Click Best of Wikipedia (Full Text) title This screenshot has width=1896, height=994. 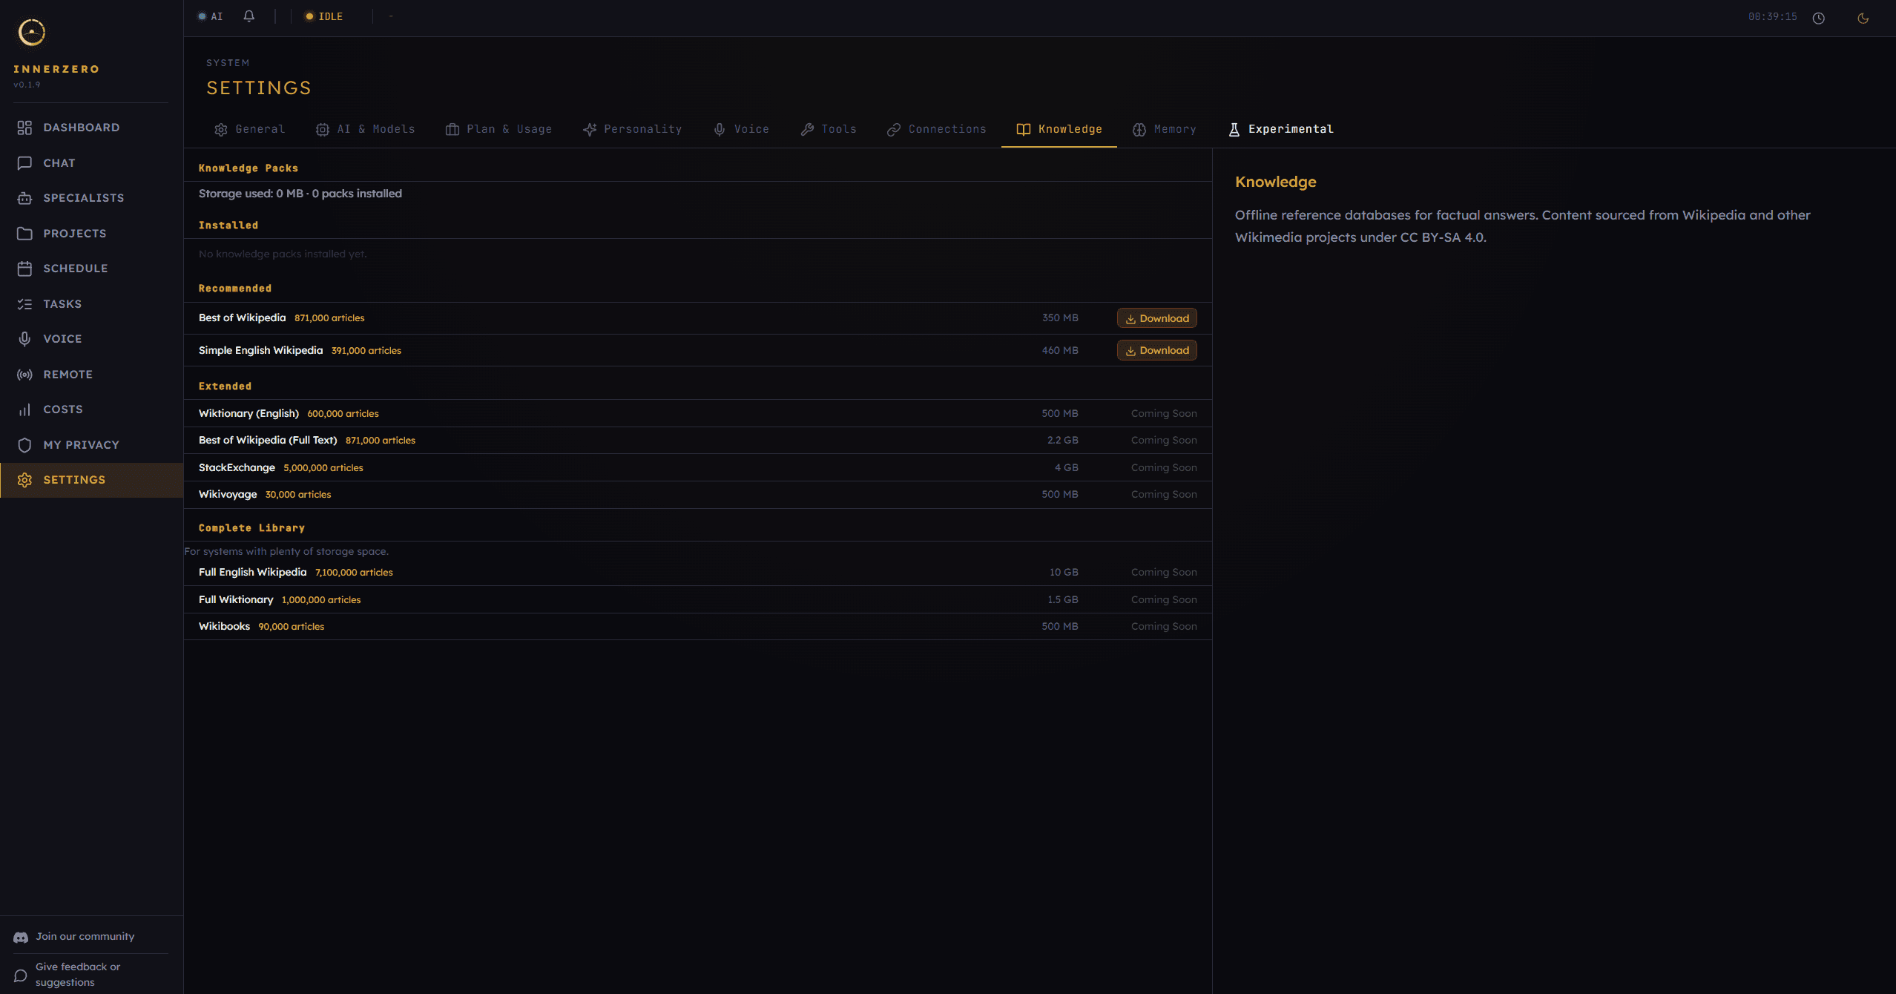[x=268, y=440]
